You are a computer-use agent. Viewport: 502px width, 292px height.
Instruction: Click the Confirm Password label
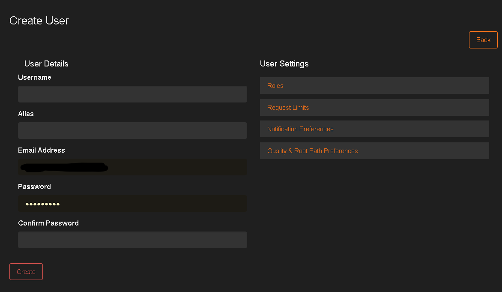pos(48,223)
